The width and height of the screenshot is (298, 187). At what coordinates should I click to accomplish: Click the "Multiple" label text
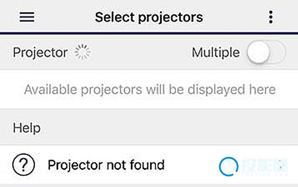click(x=216, y=53)
